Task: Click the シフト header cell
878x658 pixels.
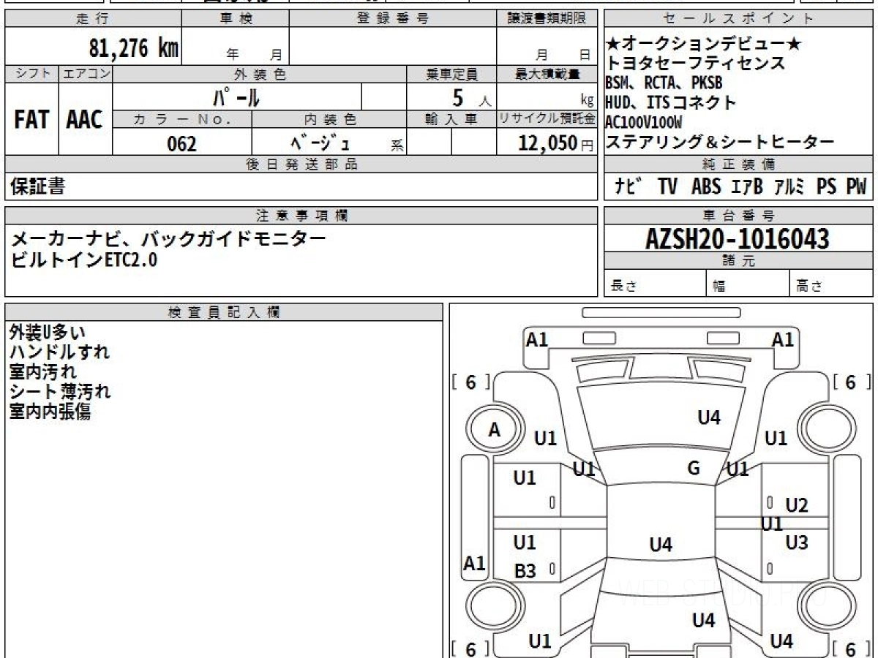Action: 32,74
